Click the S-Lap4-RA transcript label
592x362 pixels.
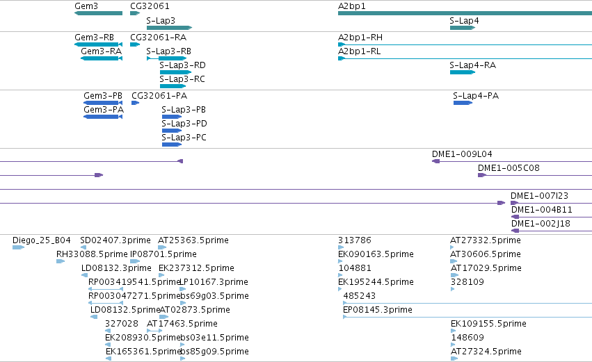click(472, 65)
